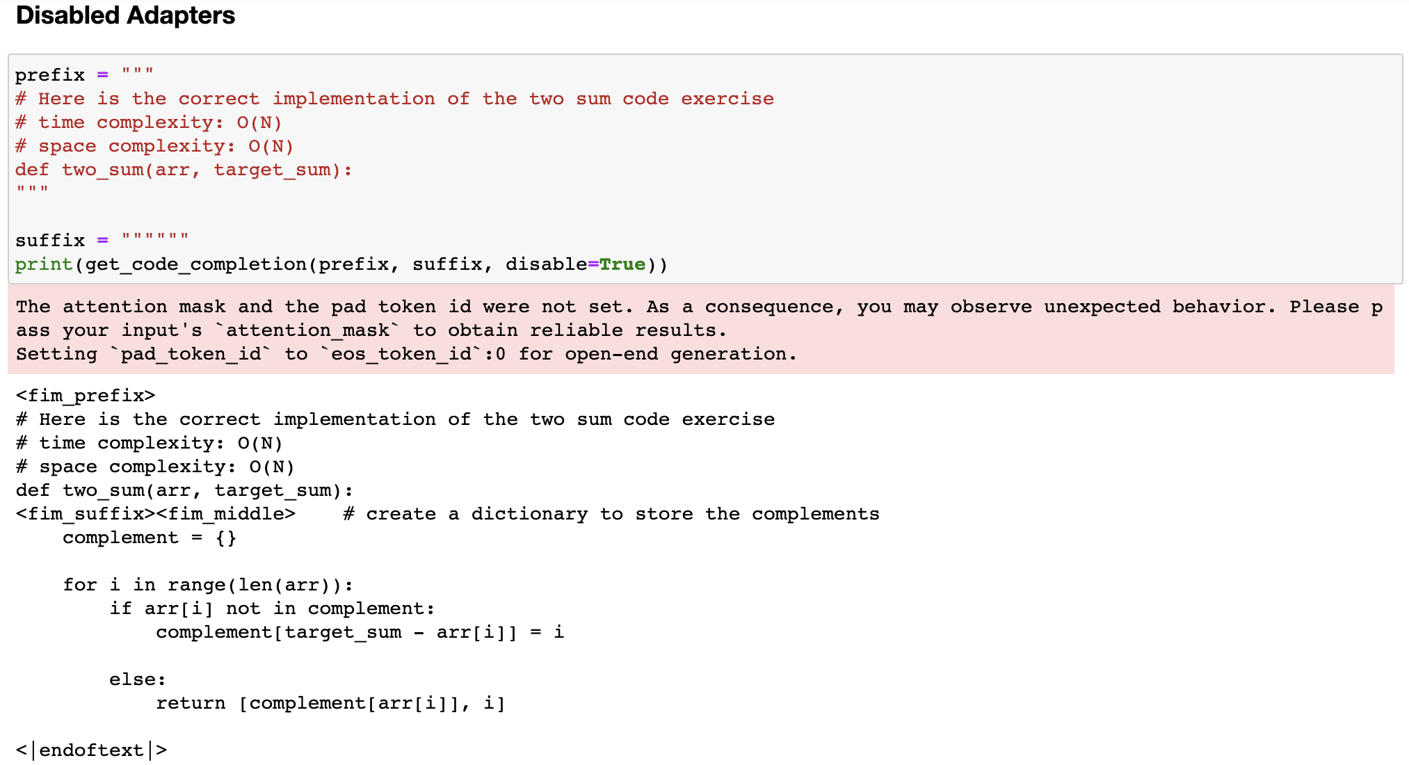Click the disable=True argument
1409x765 pixels.
pos(575,264)
